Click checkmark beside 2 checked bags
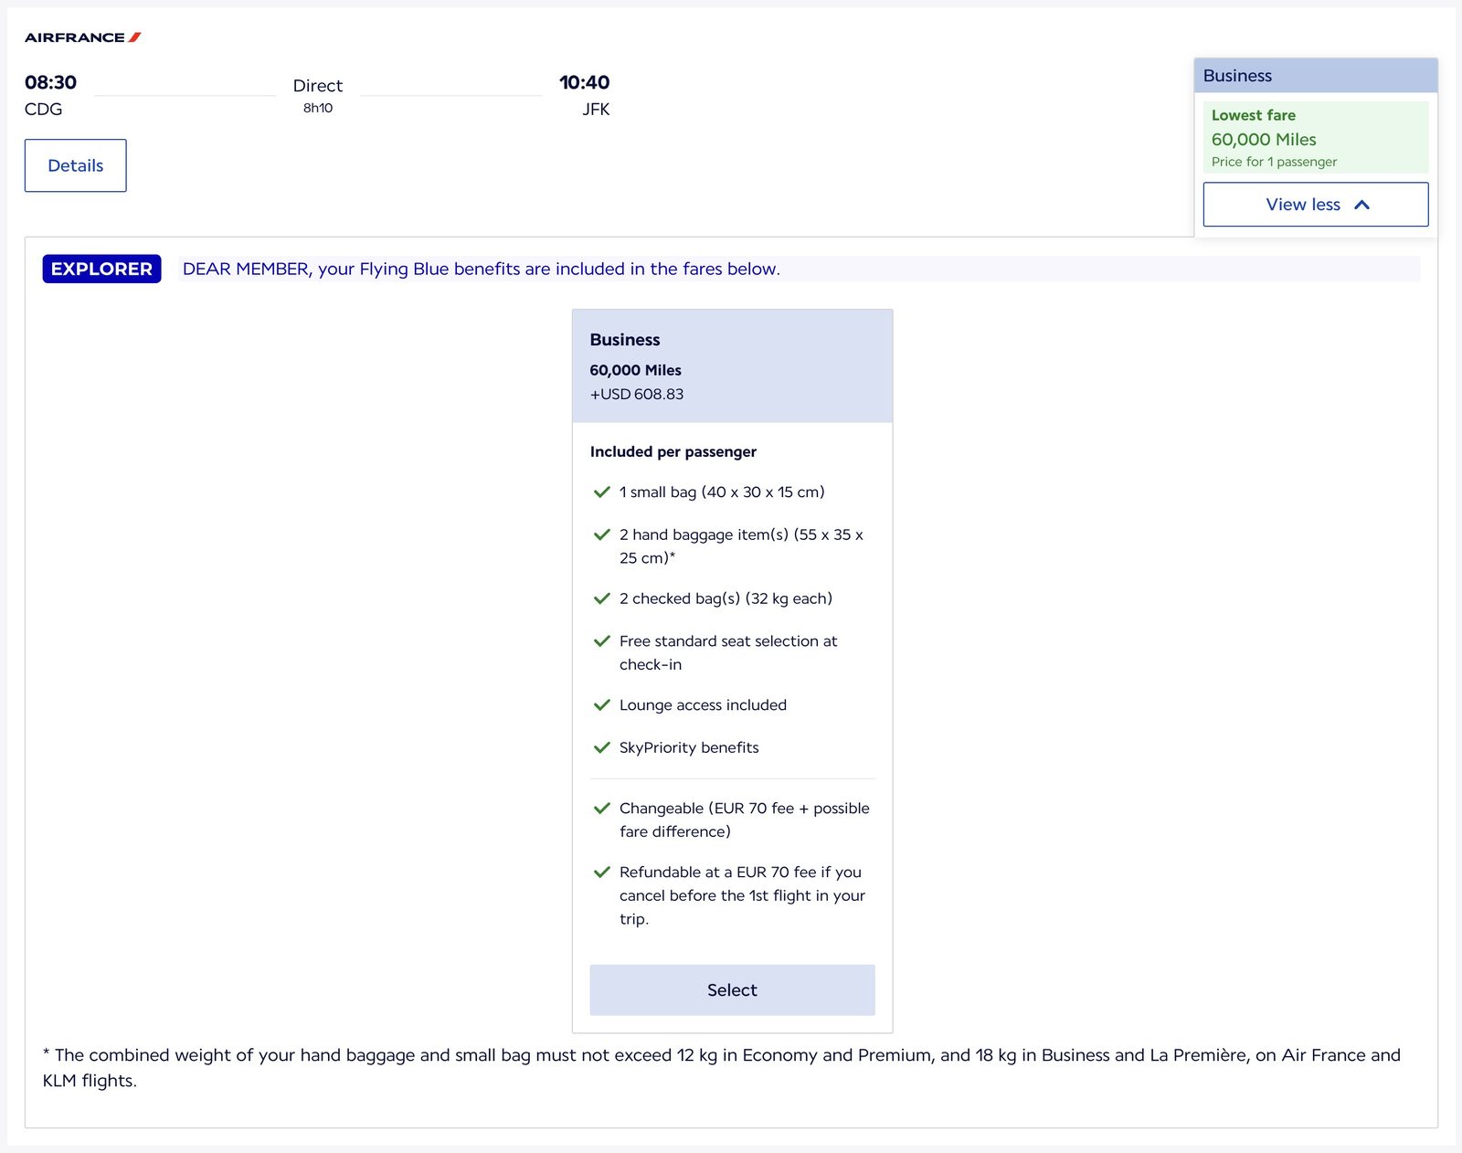The height and width of the screenshot is (1153, 1462). tap(601, 598)
